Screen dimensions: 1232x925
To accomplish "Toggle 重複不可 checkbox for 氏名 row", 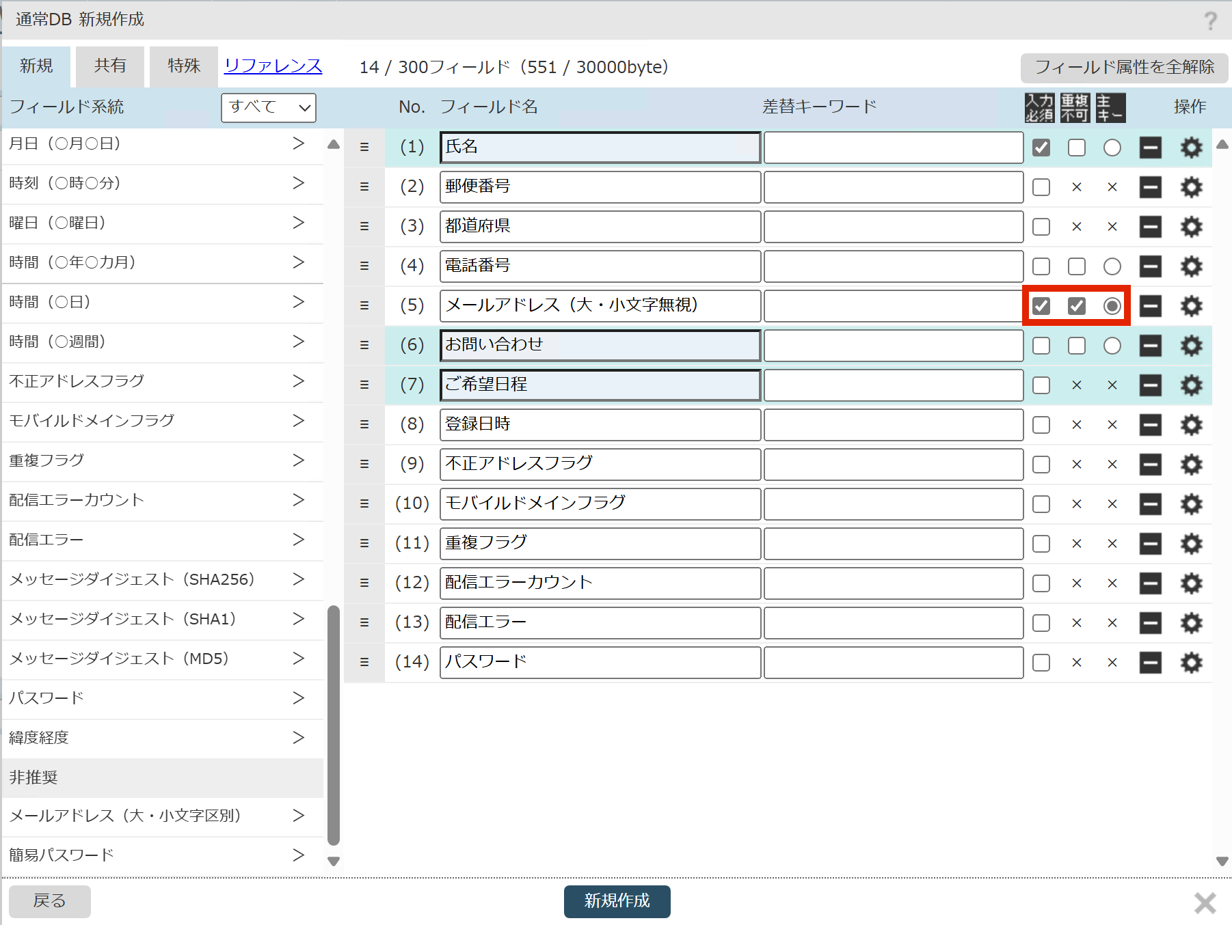I will click(1077, 148).
